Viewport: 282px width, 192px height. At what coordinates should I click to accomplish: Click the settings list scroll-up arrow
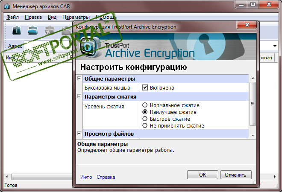point(253,78)
